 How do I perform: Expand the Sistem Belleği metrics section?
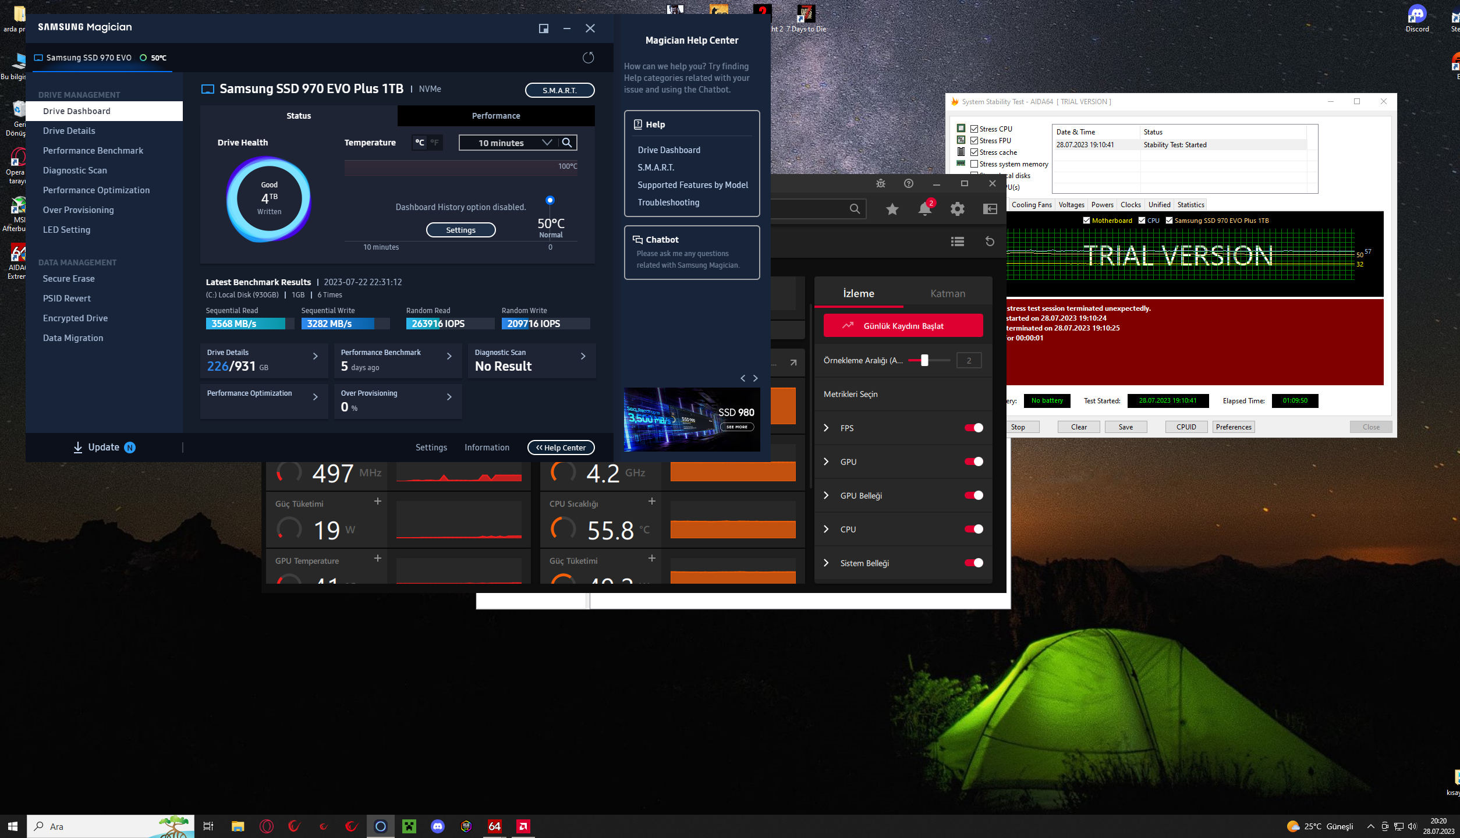826,563
